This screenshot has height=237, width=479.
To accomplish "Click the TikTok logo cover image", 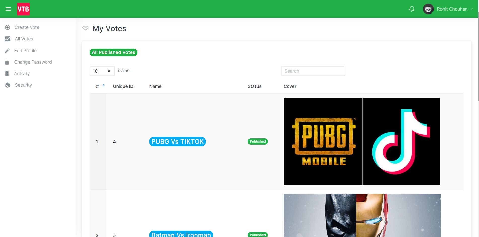I will point(401,142).
